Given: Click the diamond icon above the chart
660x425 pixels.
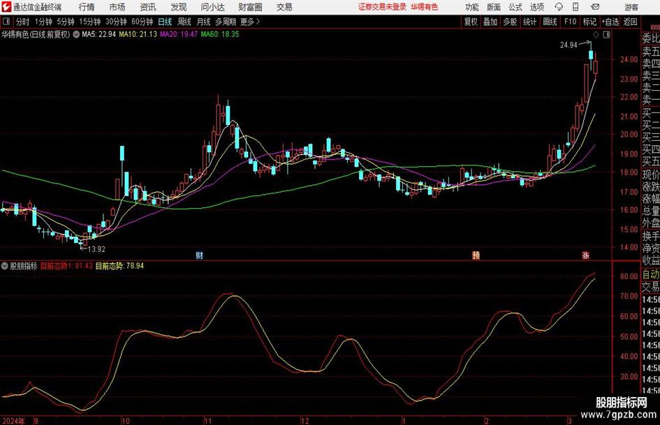Looking at the screenshot, I should point(596,35).
